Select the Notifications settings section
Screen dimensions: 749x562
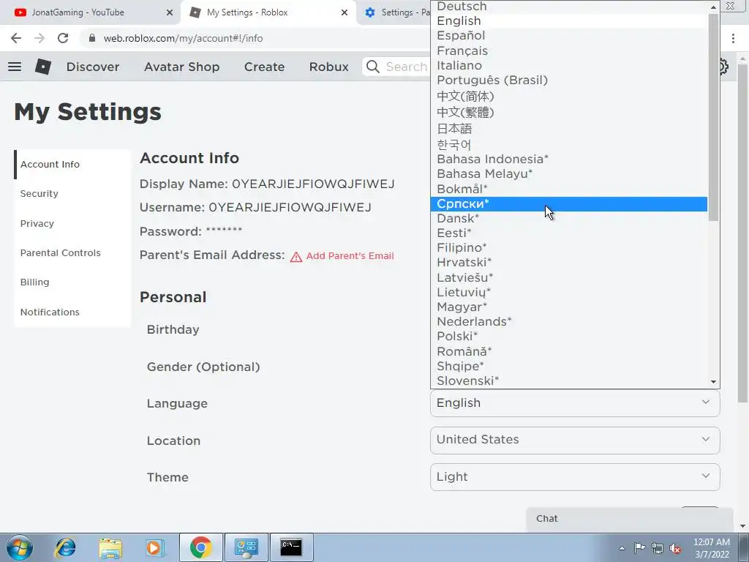[72, 312]
